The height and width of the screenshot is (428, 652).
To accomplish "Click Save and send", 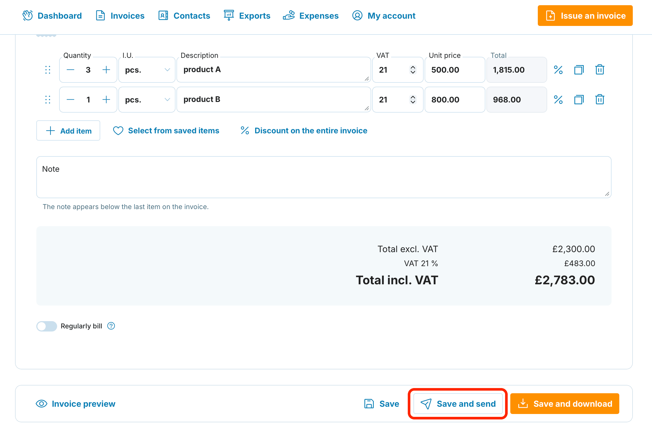I will tap(458, 404).
